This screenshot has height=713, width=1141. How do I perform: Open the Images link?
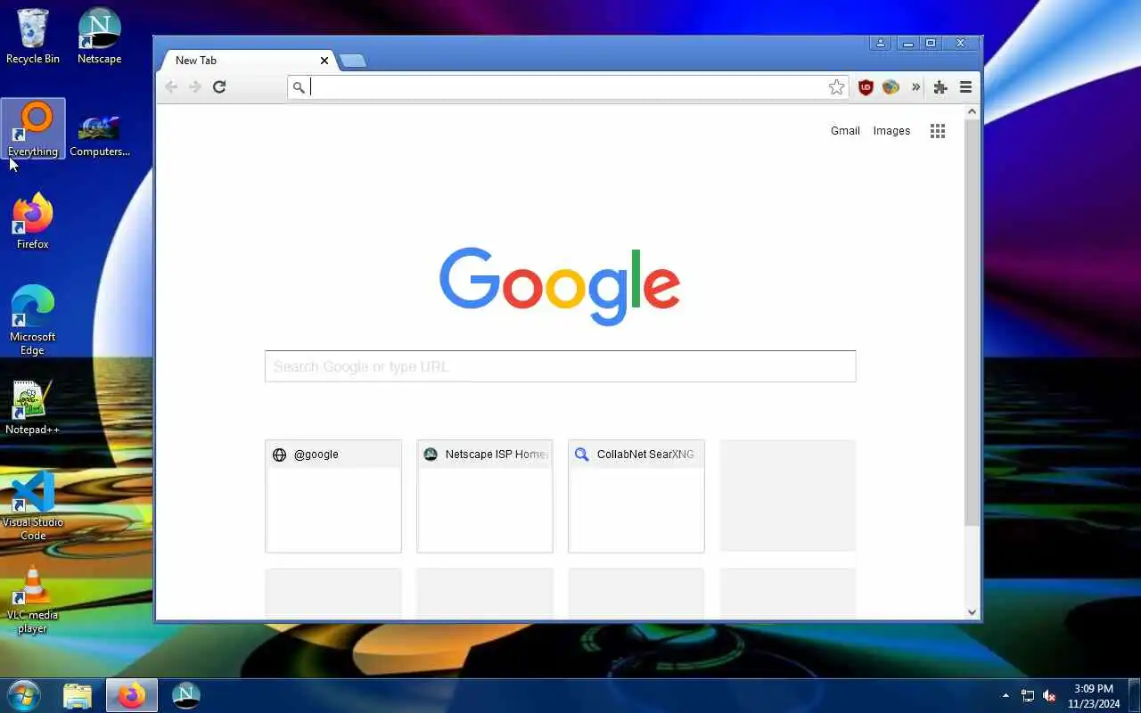891,131
